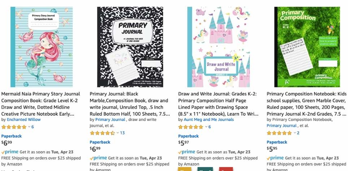
Task: Expand rating chevron for Aunt Meg journal
Action: (206, 127)
